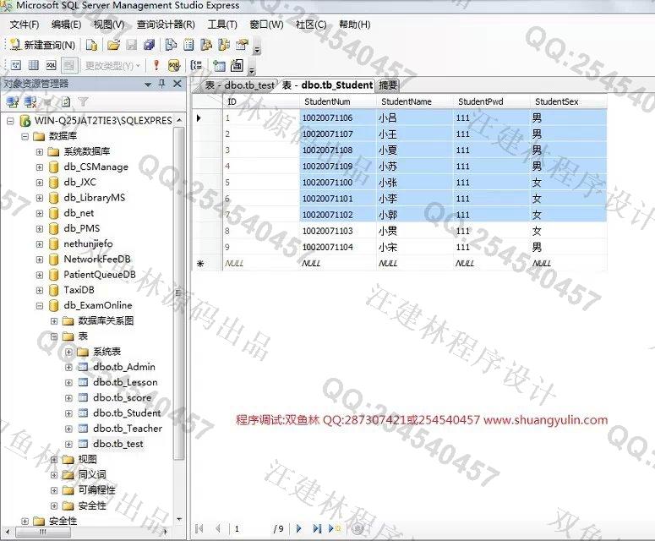Expand the dbo.tb_Admin table node

point(69,367)
